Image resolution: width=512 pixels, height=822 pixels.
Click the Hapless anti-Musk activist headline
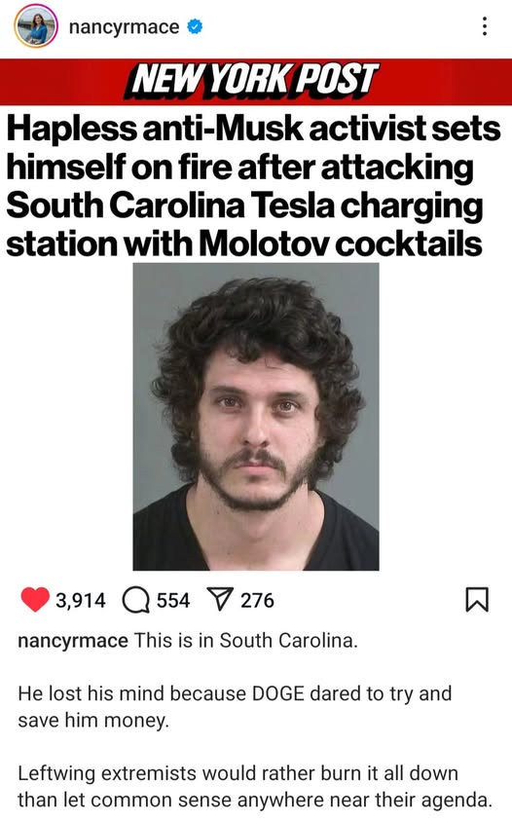(253, 186)
